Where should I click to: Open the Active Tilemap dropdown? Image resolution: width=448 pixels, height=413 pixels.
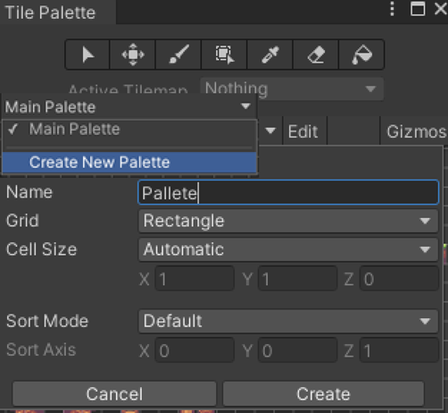(292, 88)
